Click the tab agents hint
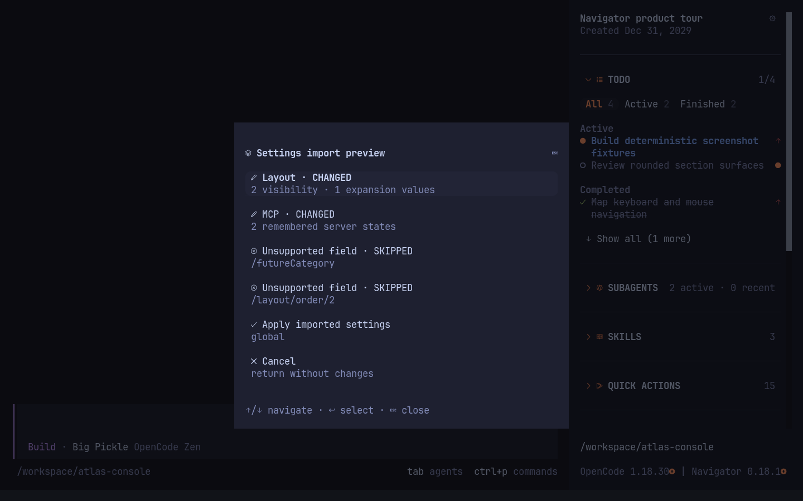This screenshot has width=803, height=501. point(435,471)
